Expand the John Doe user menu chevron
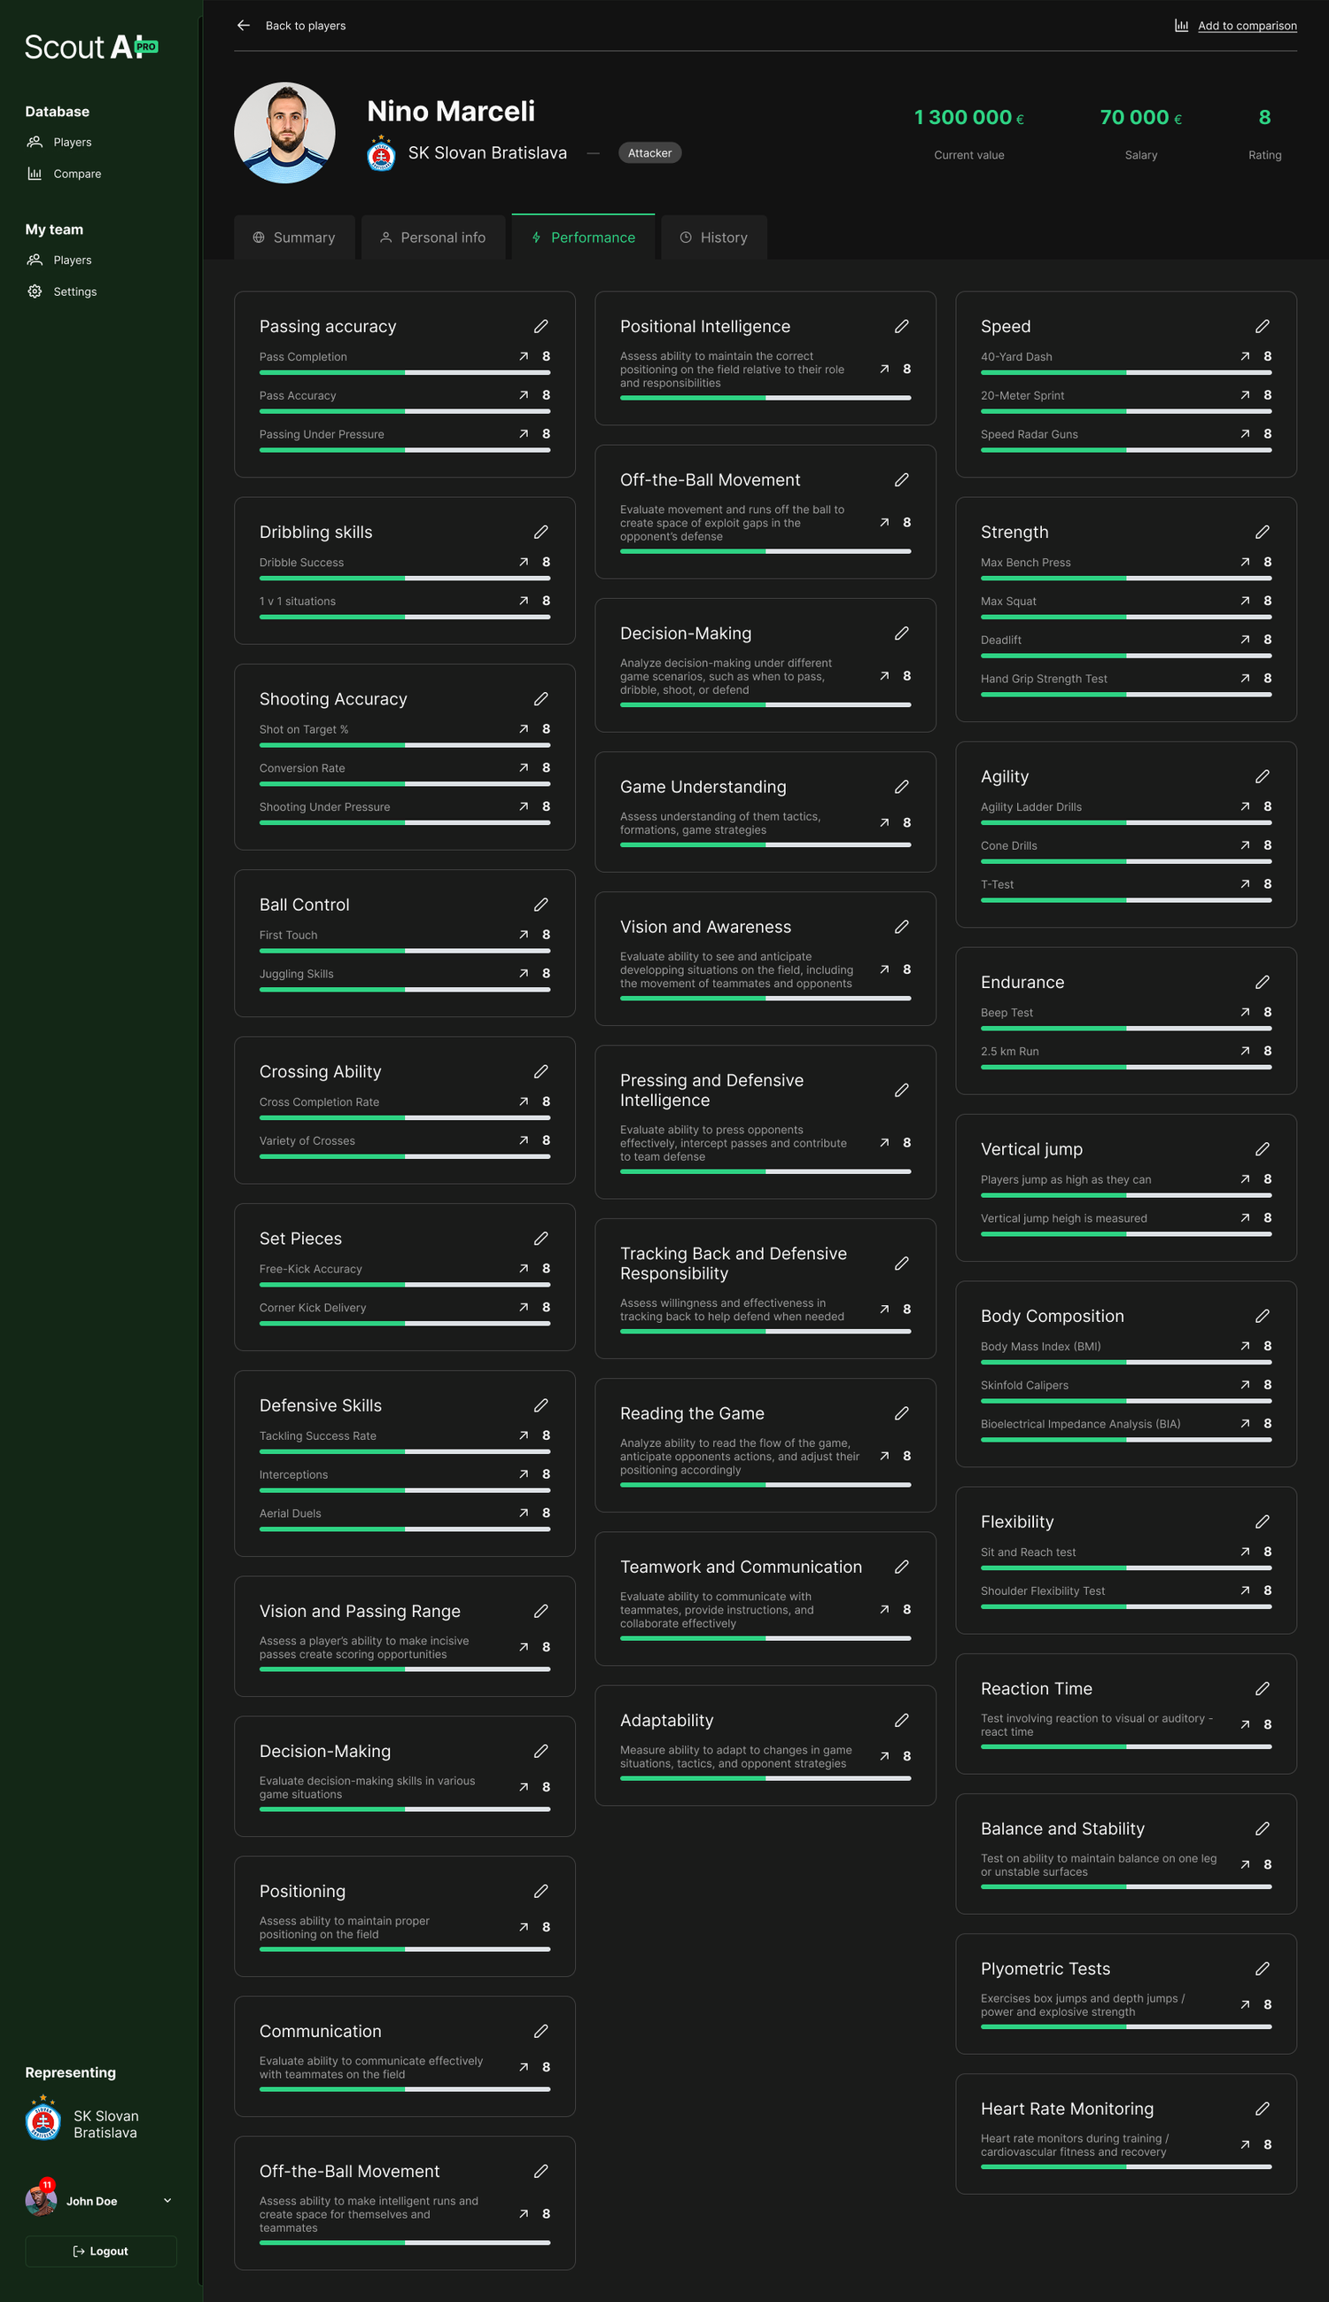 (167, 2200)
